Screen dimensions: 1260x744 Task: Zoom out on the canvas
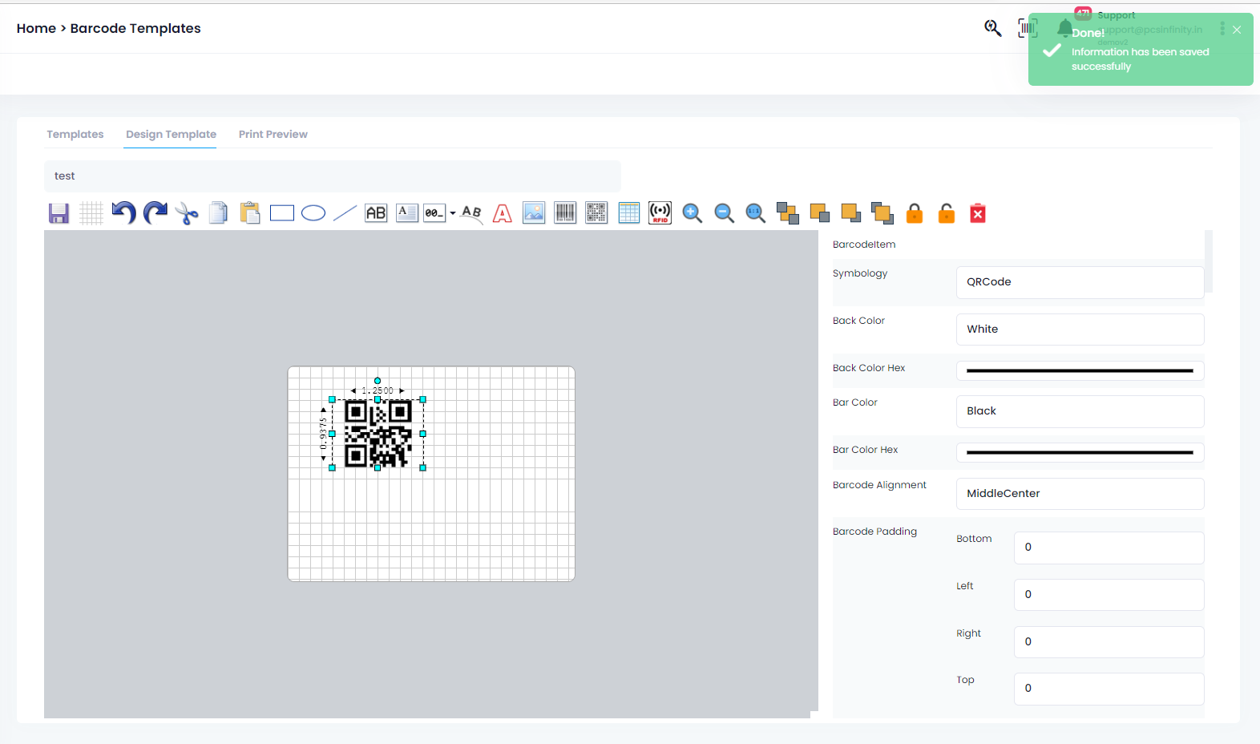[x=725, y=213]
